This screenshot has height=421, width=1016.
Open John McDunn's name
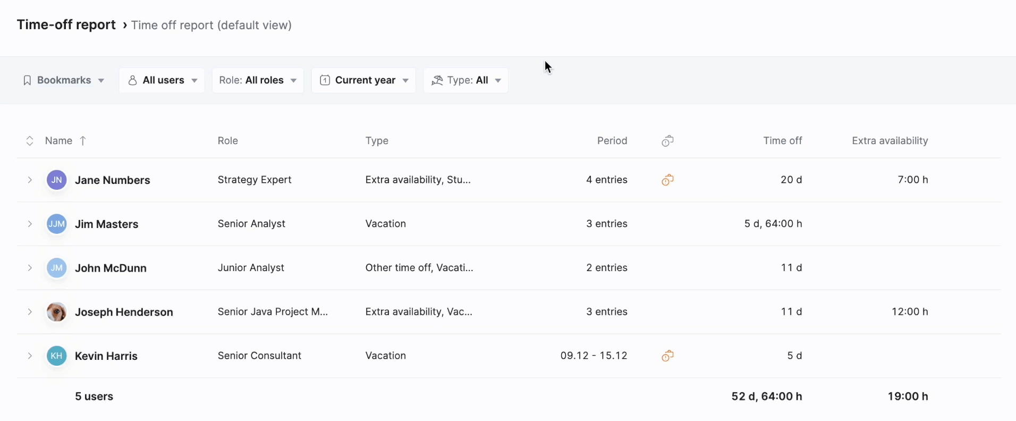point(111,268)
